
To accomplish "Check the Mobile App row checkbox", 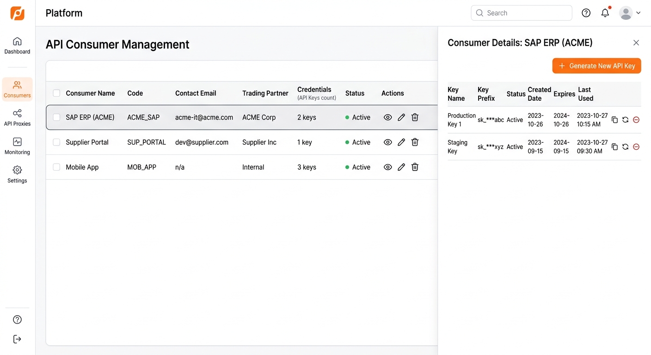I will pyautogui.click(x=56, y=167).
